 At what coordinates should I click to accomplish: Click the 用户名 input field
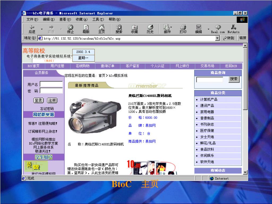(51, 84)
